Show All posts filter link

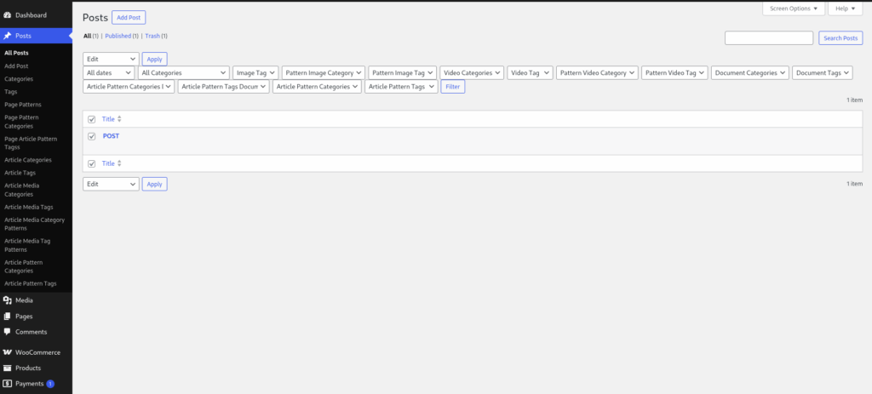[x=88, y=36]
